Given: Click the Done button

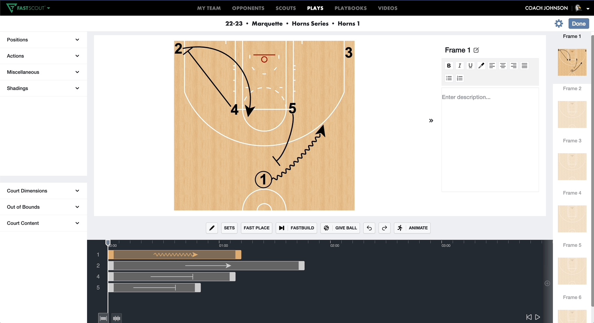Looking at the screenshot, I should 579,24.
